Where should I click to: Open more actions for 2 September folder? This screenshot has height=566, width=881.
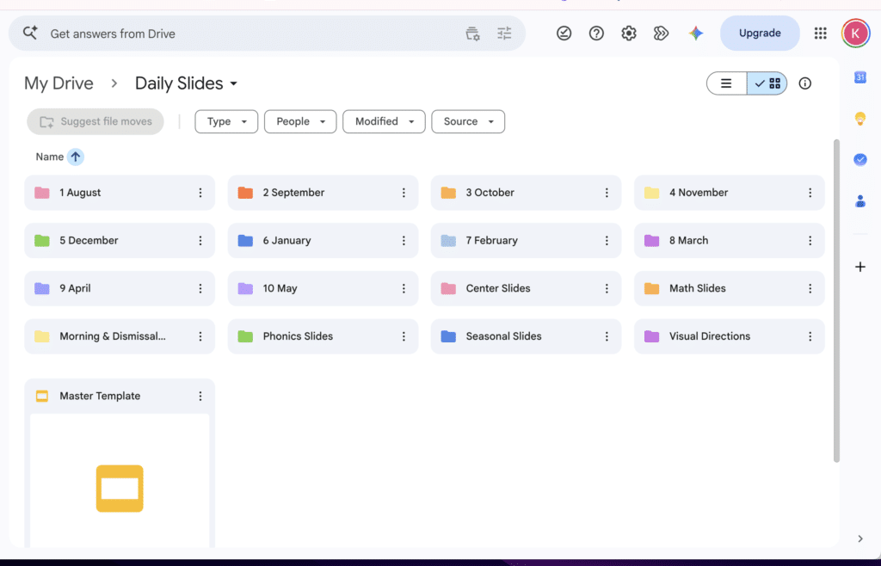pyautogui.click(x=404, y=193)
